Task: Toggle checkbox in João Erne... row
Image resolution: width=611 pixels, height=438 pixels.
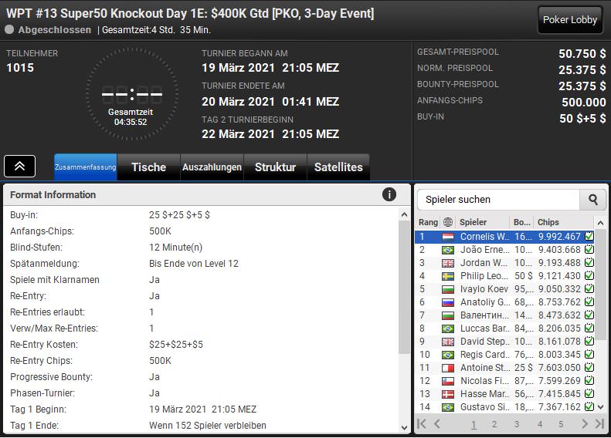Action: pos(589,249)
